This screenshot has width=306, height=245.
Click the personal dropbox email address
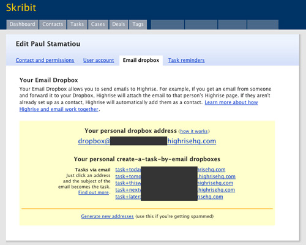[x=147, y=141]
